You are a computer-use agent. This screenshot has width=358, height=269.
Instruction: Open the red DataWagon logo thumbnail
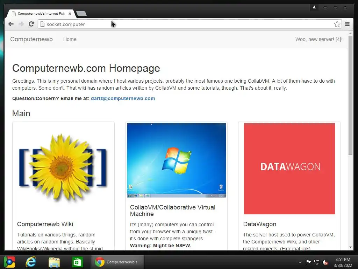click(289, 169)
